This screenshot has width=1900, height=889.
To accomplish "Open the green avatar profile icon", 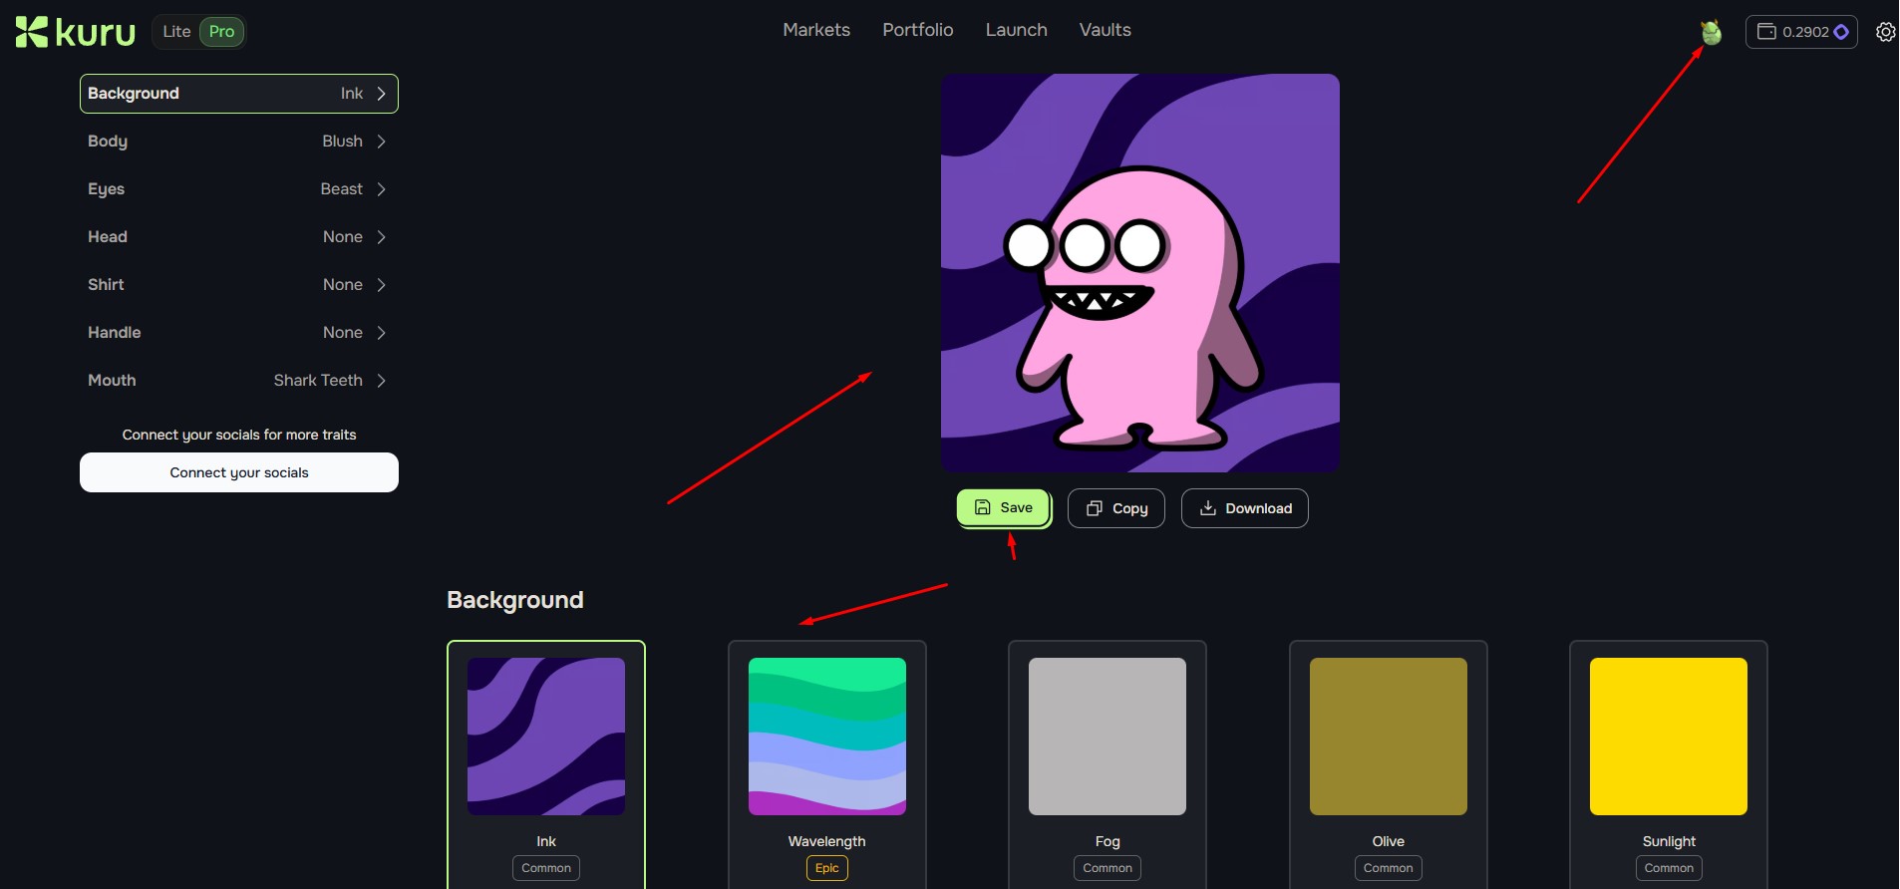I will tap(1711, 33).
